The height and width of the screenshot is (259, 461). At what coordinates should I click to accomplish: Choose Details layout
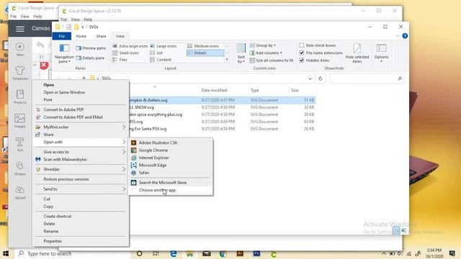pos(205,53)
